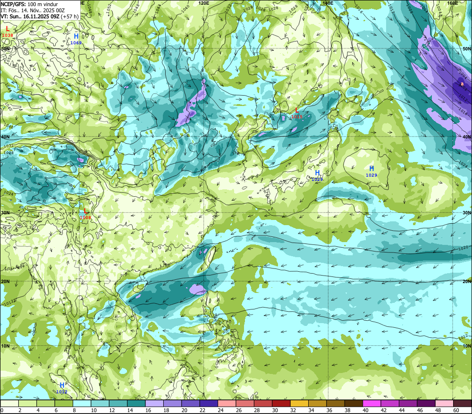Click the 'VT: Sun.. 16.11.2025 09Z' valid time
The height and width of the screenshot is (414, 472).
[30, 16]
